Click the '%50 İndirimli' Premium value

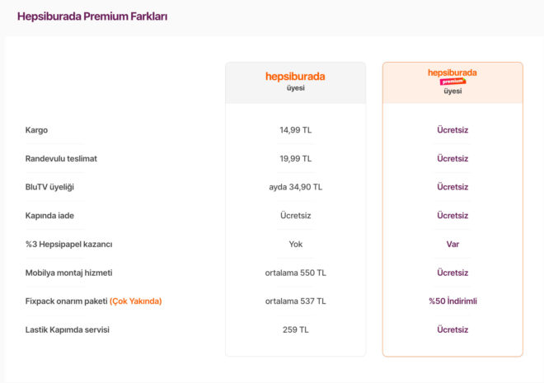point(453,301)
